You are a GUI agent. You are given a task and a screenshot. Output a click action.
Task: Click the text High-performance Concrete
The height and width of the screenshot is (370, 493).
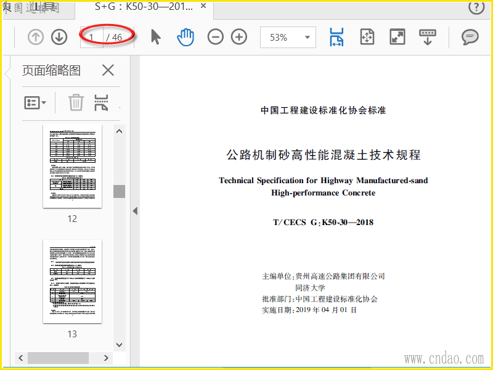[x=323, y=193]
